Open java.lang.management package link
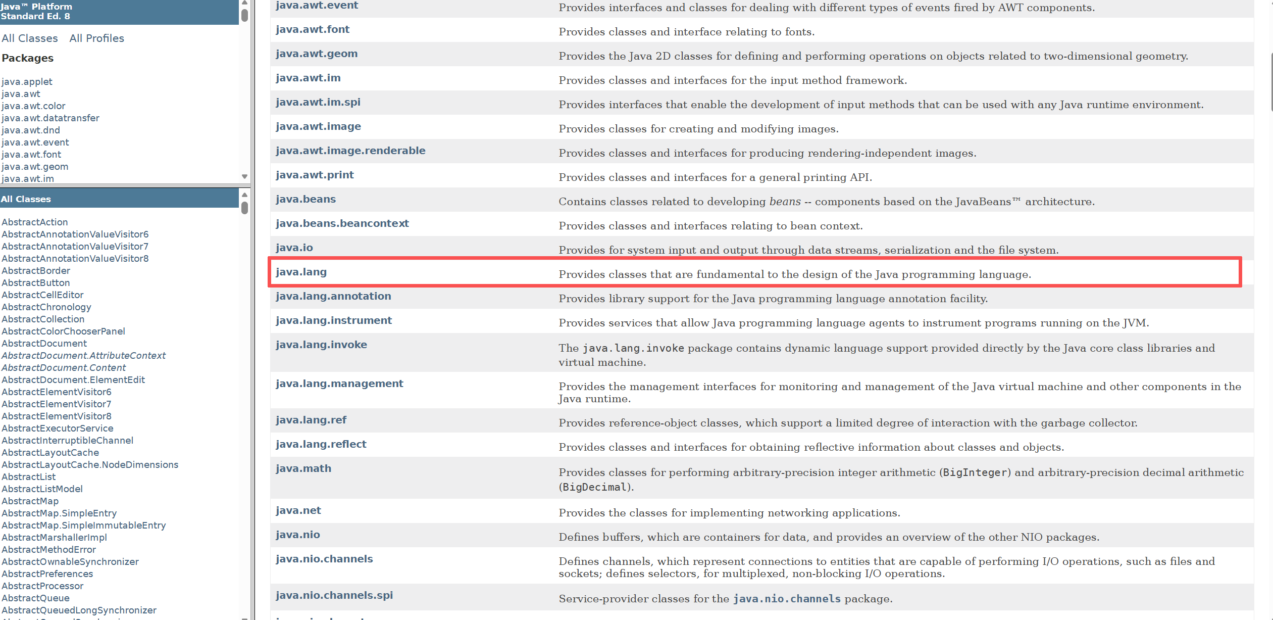Viewport: 1273px width, 620px height. click(339, 384)
